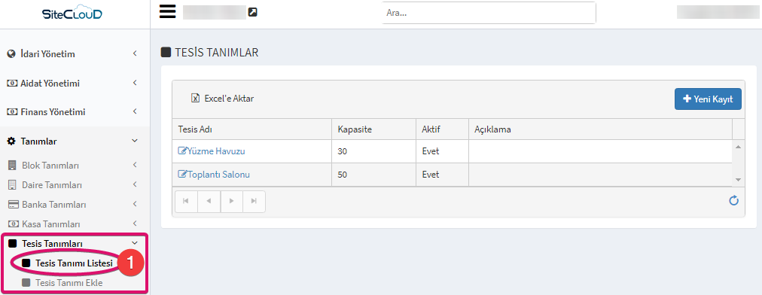The width and height of the screenshot is (762, 295).
Task: Click card icon beside Banka Tanımları
Action: click(x=13, y=204)
